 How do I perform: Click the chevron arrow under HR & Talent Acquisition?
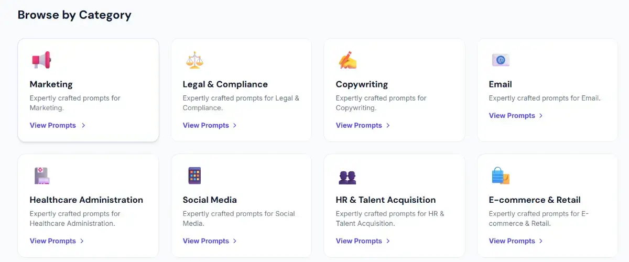tap(388, 241)
